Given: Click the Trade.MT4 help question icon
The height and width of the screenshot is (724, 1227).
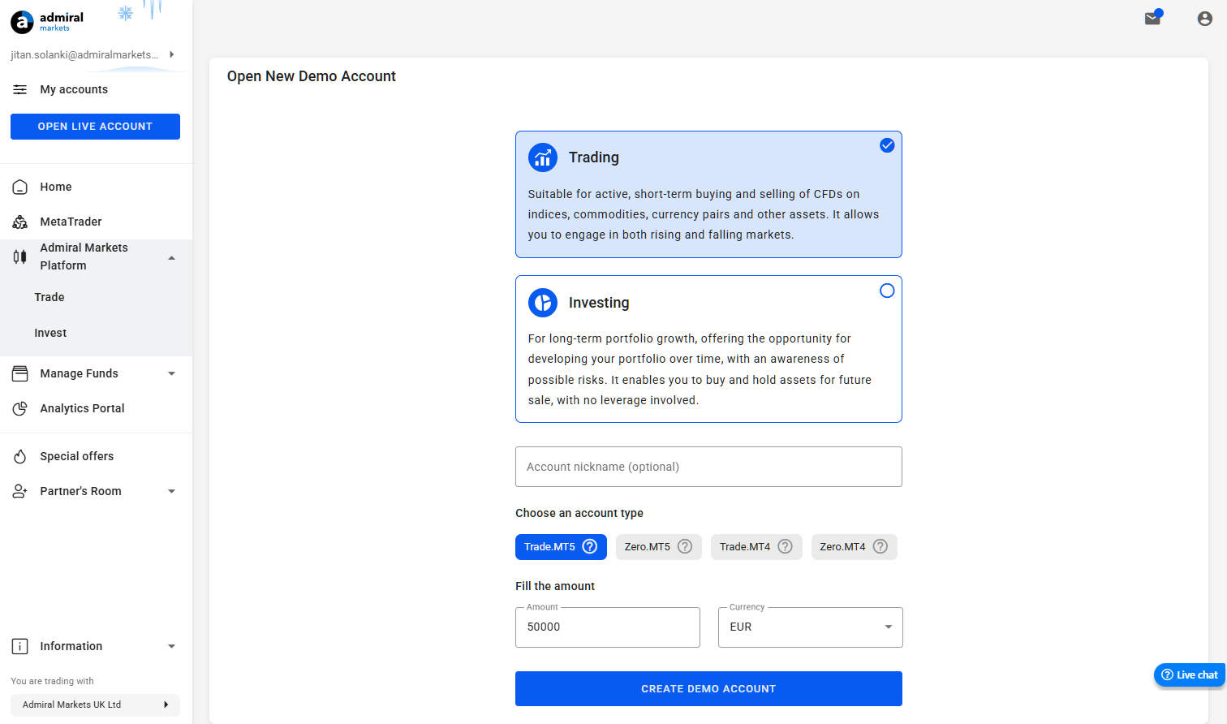Looking at the screenshot, I should 785,546.
